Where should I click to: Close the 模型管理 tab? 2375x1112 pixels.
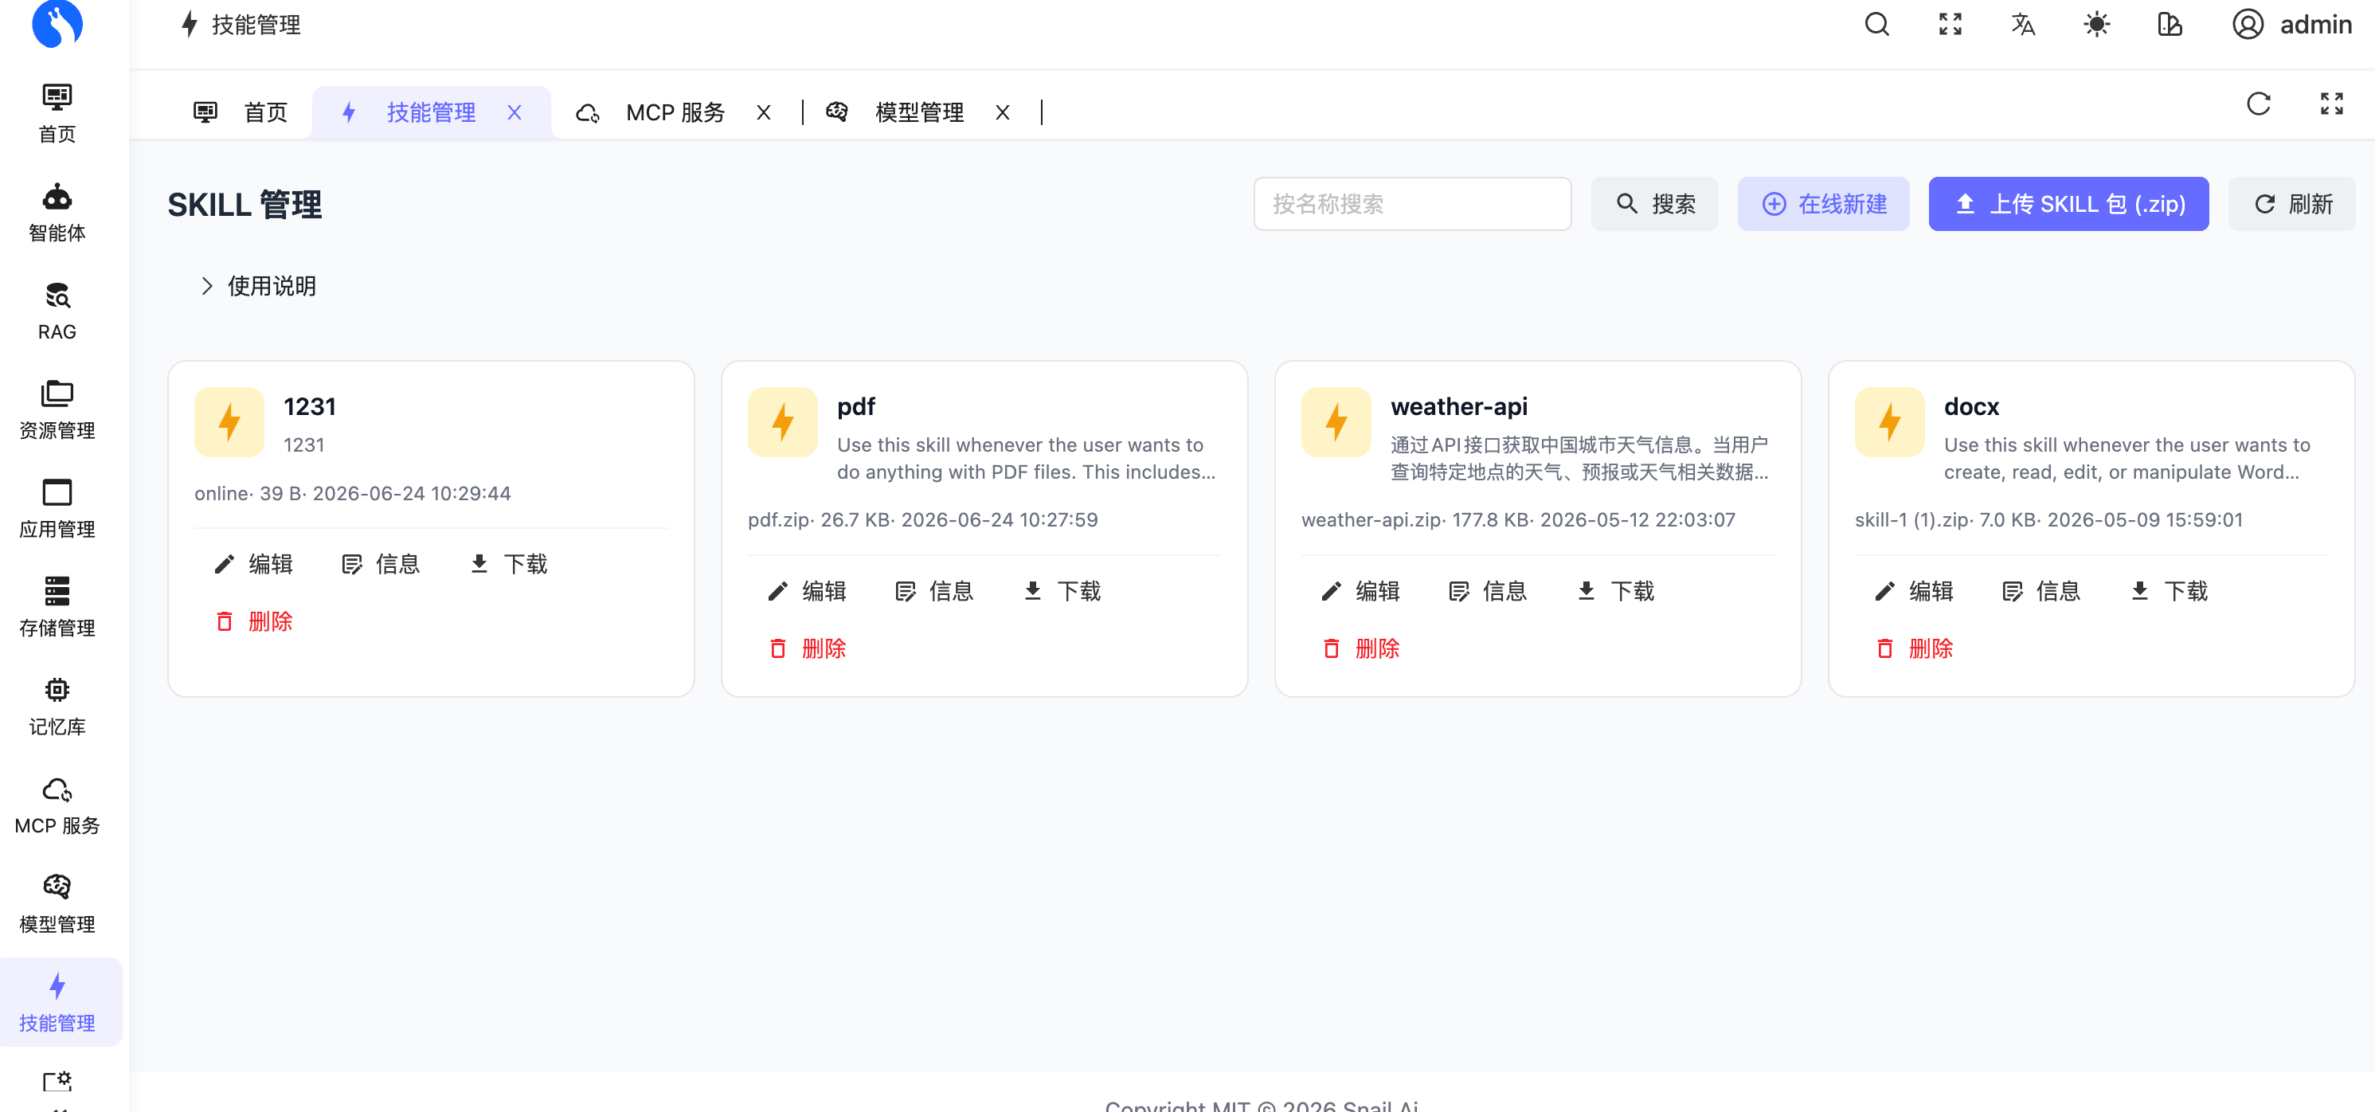click(x=1002, y=112)
